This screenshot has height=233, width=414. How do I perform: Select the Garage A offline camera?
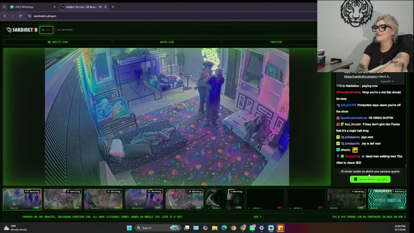(265, 199)
